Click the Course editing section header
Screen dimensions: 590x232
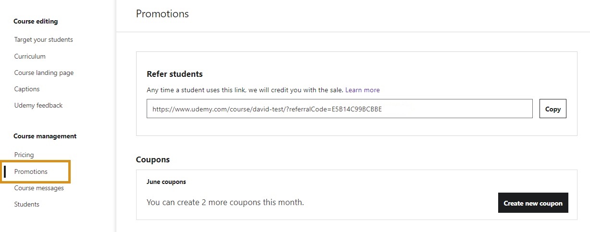click(x=36, y=22)
